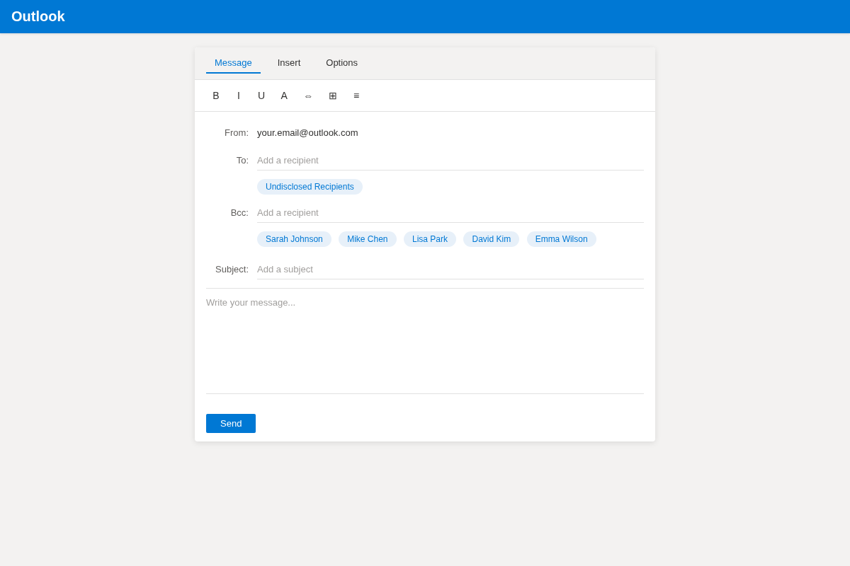Image resolution: width=850 pixels, height=566 pixels.
Task: Click the From address your.email@outlook.com
Action: tap(307, 132)
